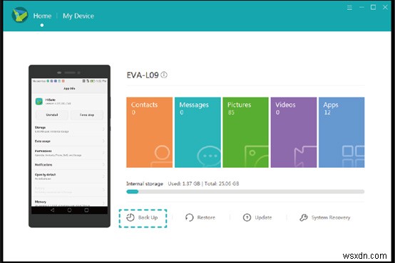Close the HiSuite window
395x263 pixels.
coord(385,7)
